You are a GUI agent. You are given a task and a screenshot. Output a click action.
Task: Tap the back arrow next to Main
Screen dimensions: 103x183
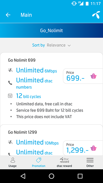click(x=8, y=15)
